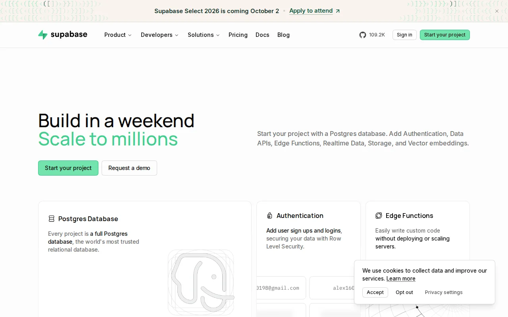Visit the Blog page

point(283,35)
